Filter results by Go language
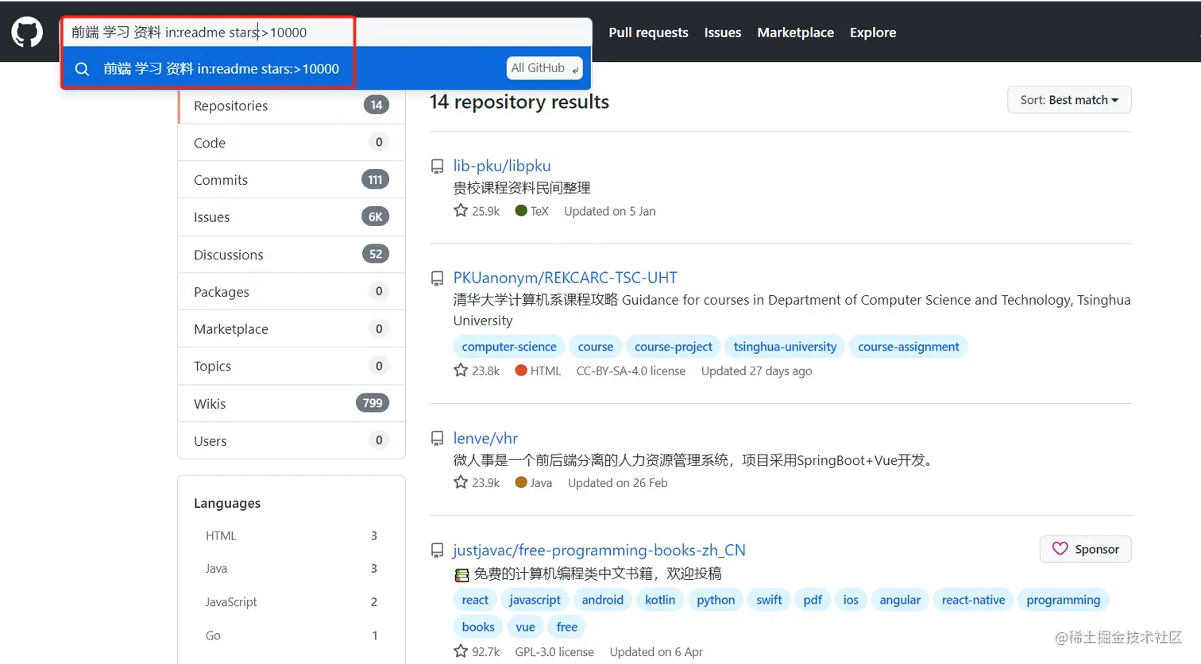 [292, 635]
